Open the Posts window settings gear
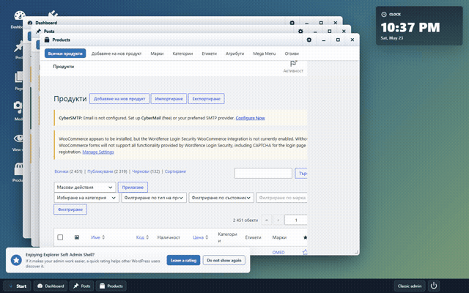469x293 pixels. pyautogui.click(x=300, y=31)
